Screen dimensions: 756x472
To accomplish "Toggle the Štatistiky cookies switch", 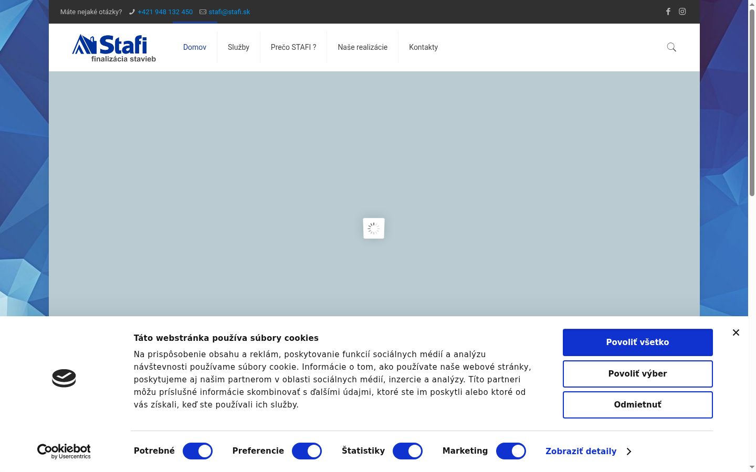I will (x=407, y=451).
